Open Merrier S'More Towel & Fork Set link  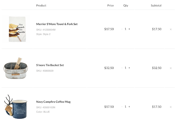coord(57,24)
